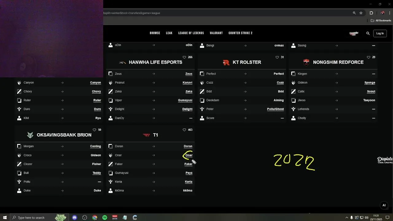Screen dimensions: 393x221
Task: Open the AI assistant bubble
Action: pos(384,205)
